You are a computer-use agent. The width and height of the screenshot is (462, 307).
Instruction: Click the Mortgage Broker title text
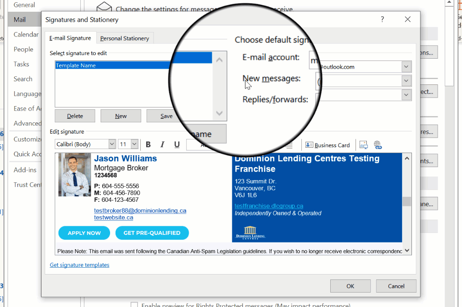click(121, 168)
